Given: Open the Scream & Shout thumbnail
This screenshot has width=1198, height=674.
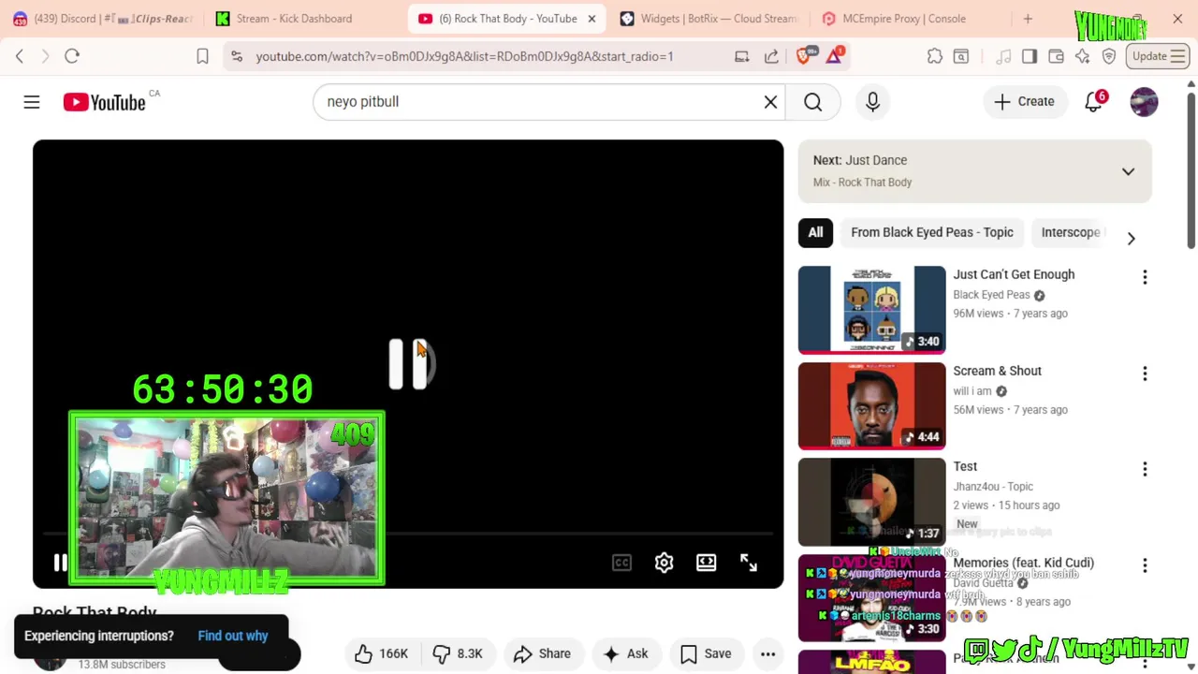Looking at the screenshot, I should point(871,406).
